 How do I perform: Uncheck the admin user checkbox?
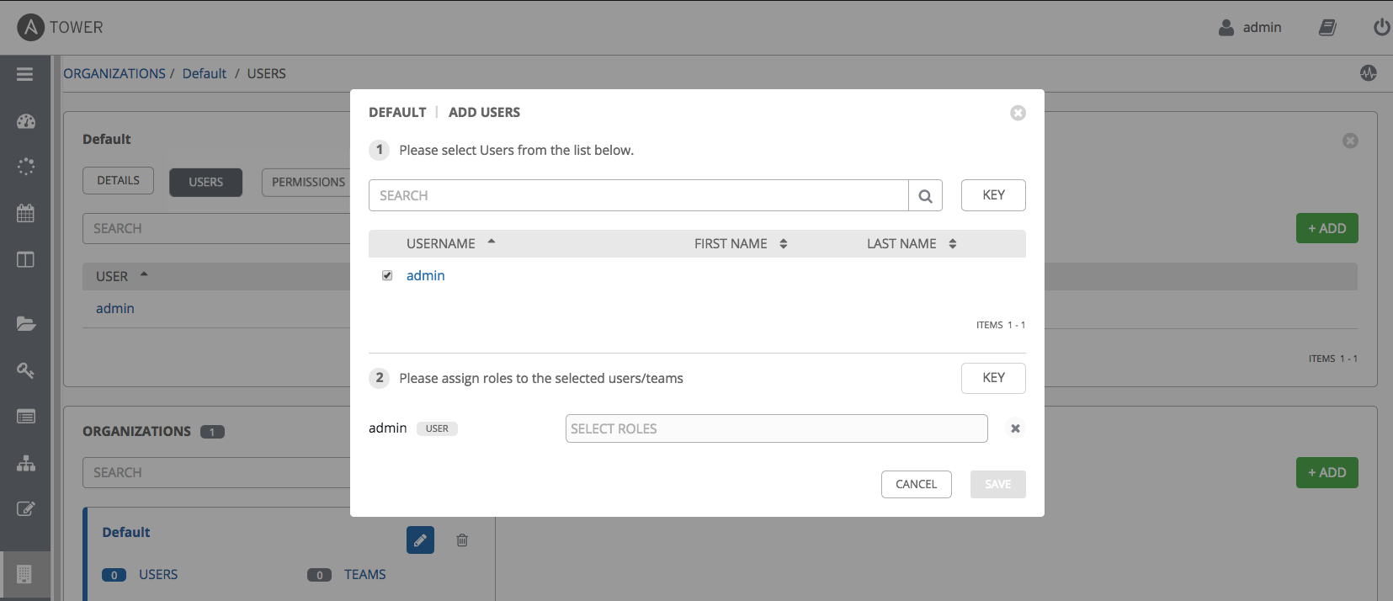(x=387, y=275)
